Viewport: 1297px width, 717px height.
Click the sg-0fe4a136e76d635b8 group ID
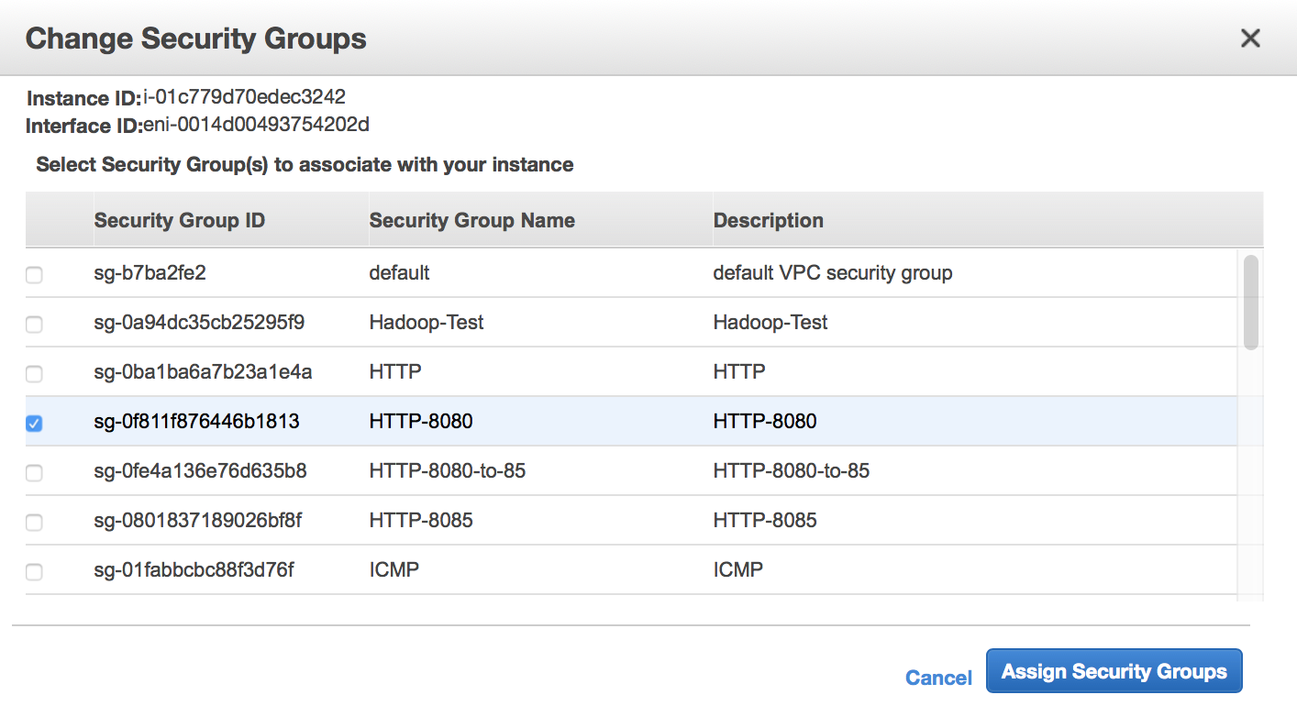point(200,471)
